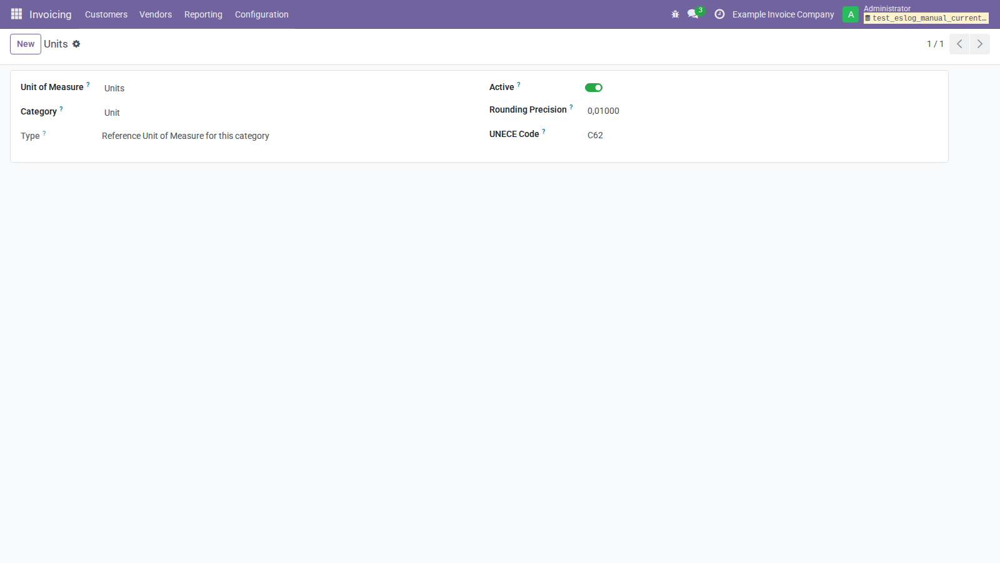Click the gear actions icon beside Units
Image resolution: width=1000 pixels, height=563 pixels.
pos(76,44)
